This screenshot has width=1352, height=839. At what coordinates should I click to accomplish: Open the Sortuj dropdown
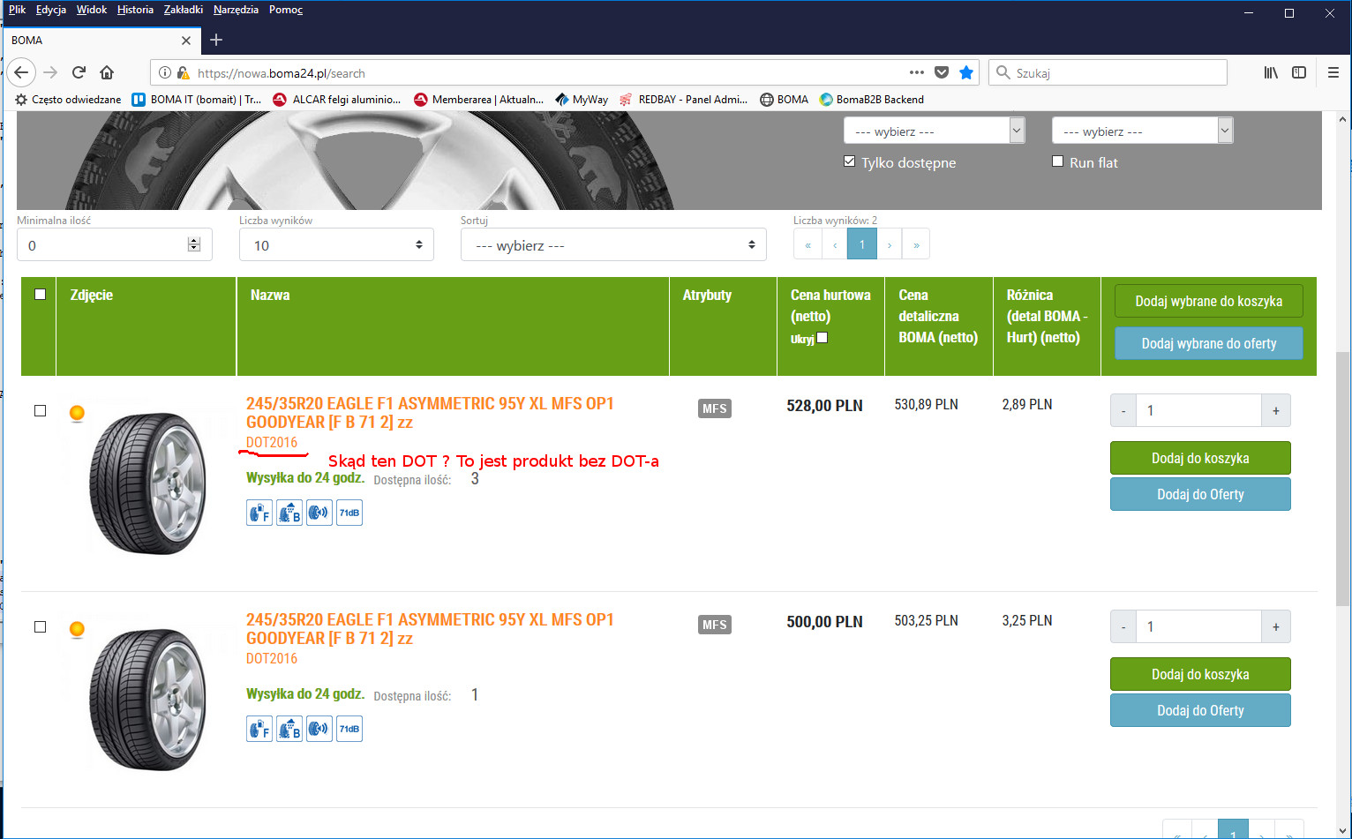612,245
